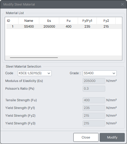
Task: Click the Yield Strength (Fy3) field
Action: pos(94,123)
